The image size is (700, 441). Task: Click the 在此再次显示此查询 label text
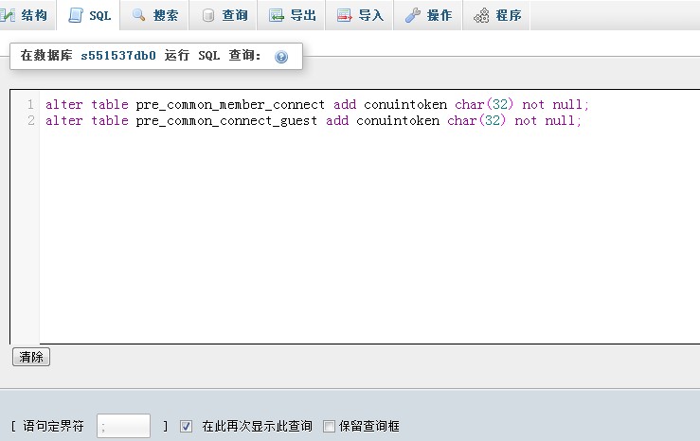(x=257, y=426)
